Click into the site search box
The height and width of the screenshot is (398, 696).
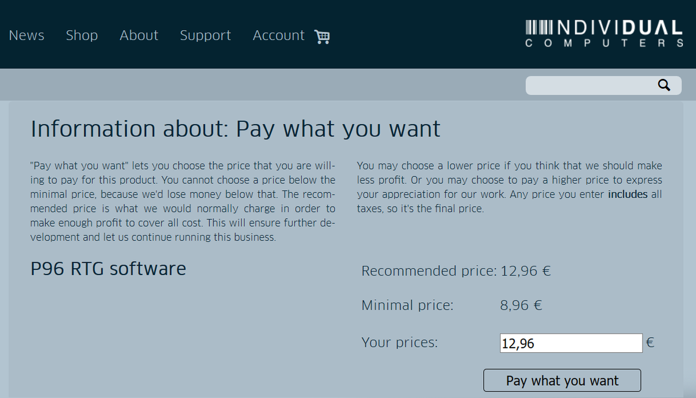pos(603,85)
